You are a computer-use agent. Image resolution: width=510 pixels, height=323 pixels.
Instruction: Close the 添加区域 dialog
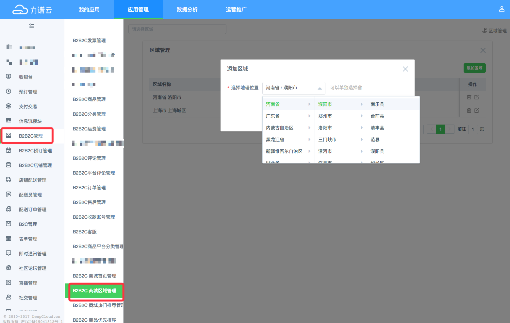(x=405, y=69)
